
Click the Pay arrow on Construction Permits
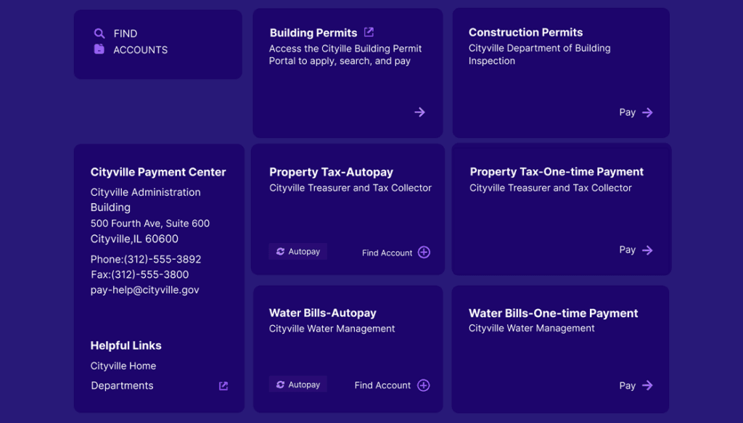[647, 112]
